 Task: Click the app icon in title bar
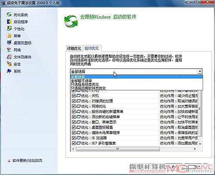(3, 3)
